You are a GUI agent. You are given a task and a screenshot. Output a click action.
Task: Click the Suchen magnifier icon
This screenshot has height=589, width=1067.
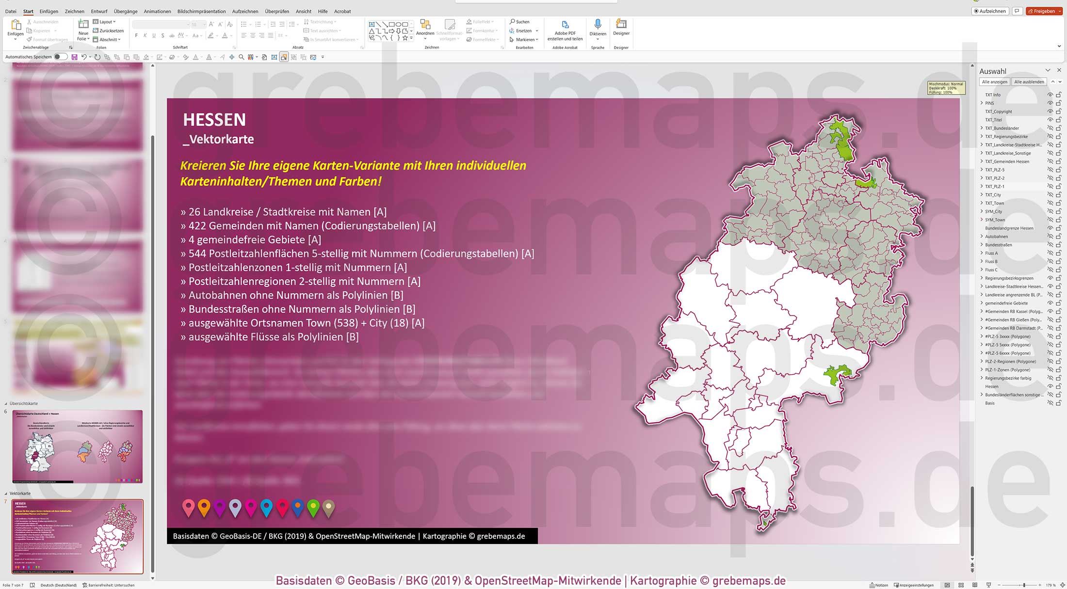coord(513,22)
